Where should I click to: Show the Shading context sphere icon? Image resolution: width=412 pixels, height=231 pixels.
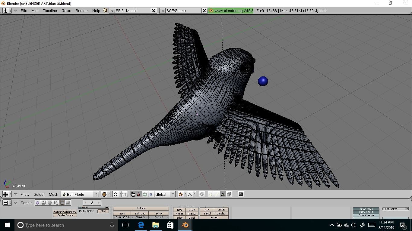point(49,203)
